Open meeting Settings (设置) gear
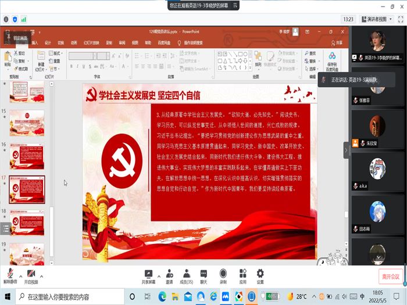Viewport: 407px width, 305px height. 260,277
